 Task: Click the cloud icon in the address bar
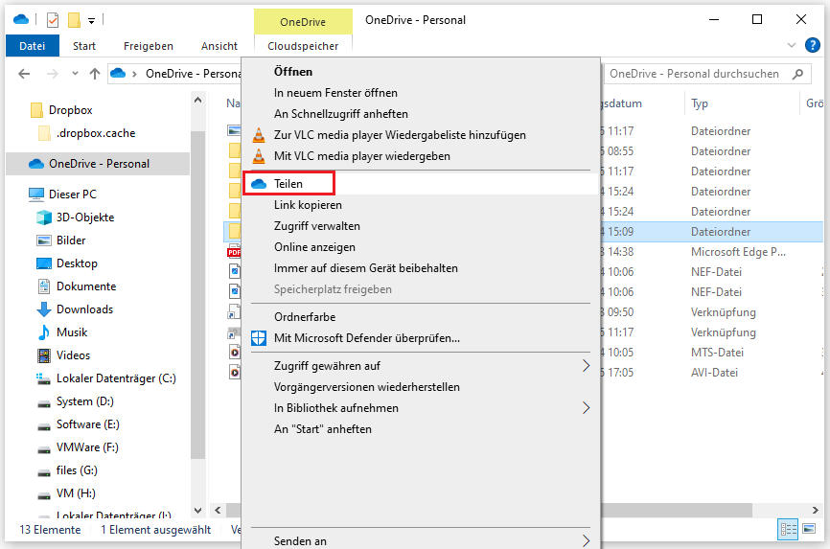pyautogui.click(x=118, y=73)
